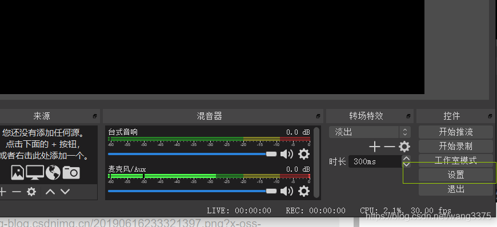Viewport: 497px width, 227px height.
Task: Undock the 来源 panel
Action: point(94,116)
